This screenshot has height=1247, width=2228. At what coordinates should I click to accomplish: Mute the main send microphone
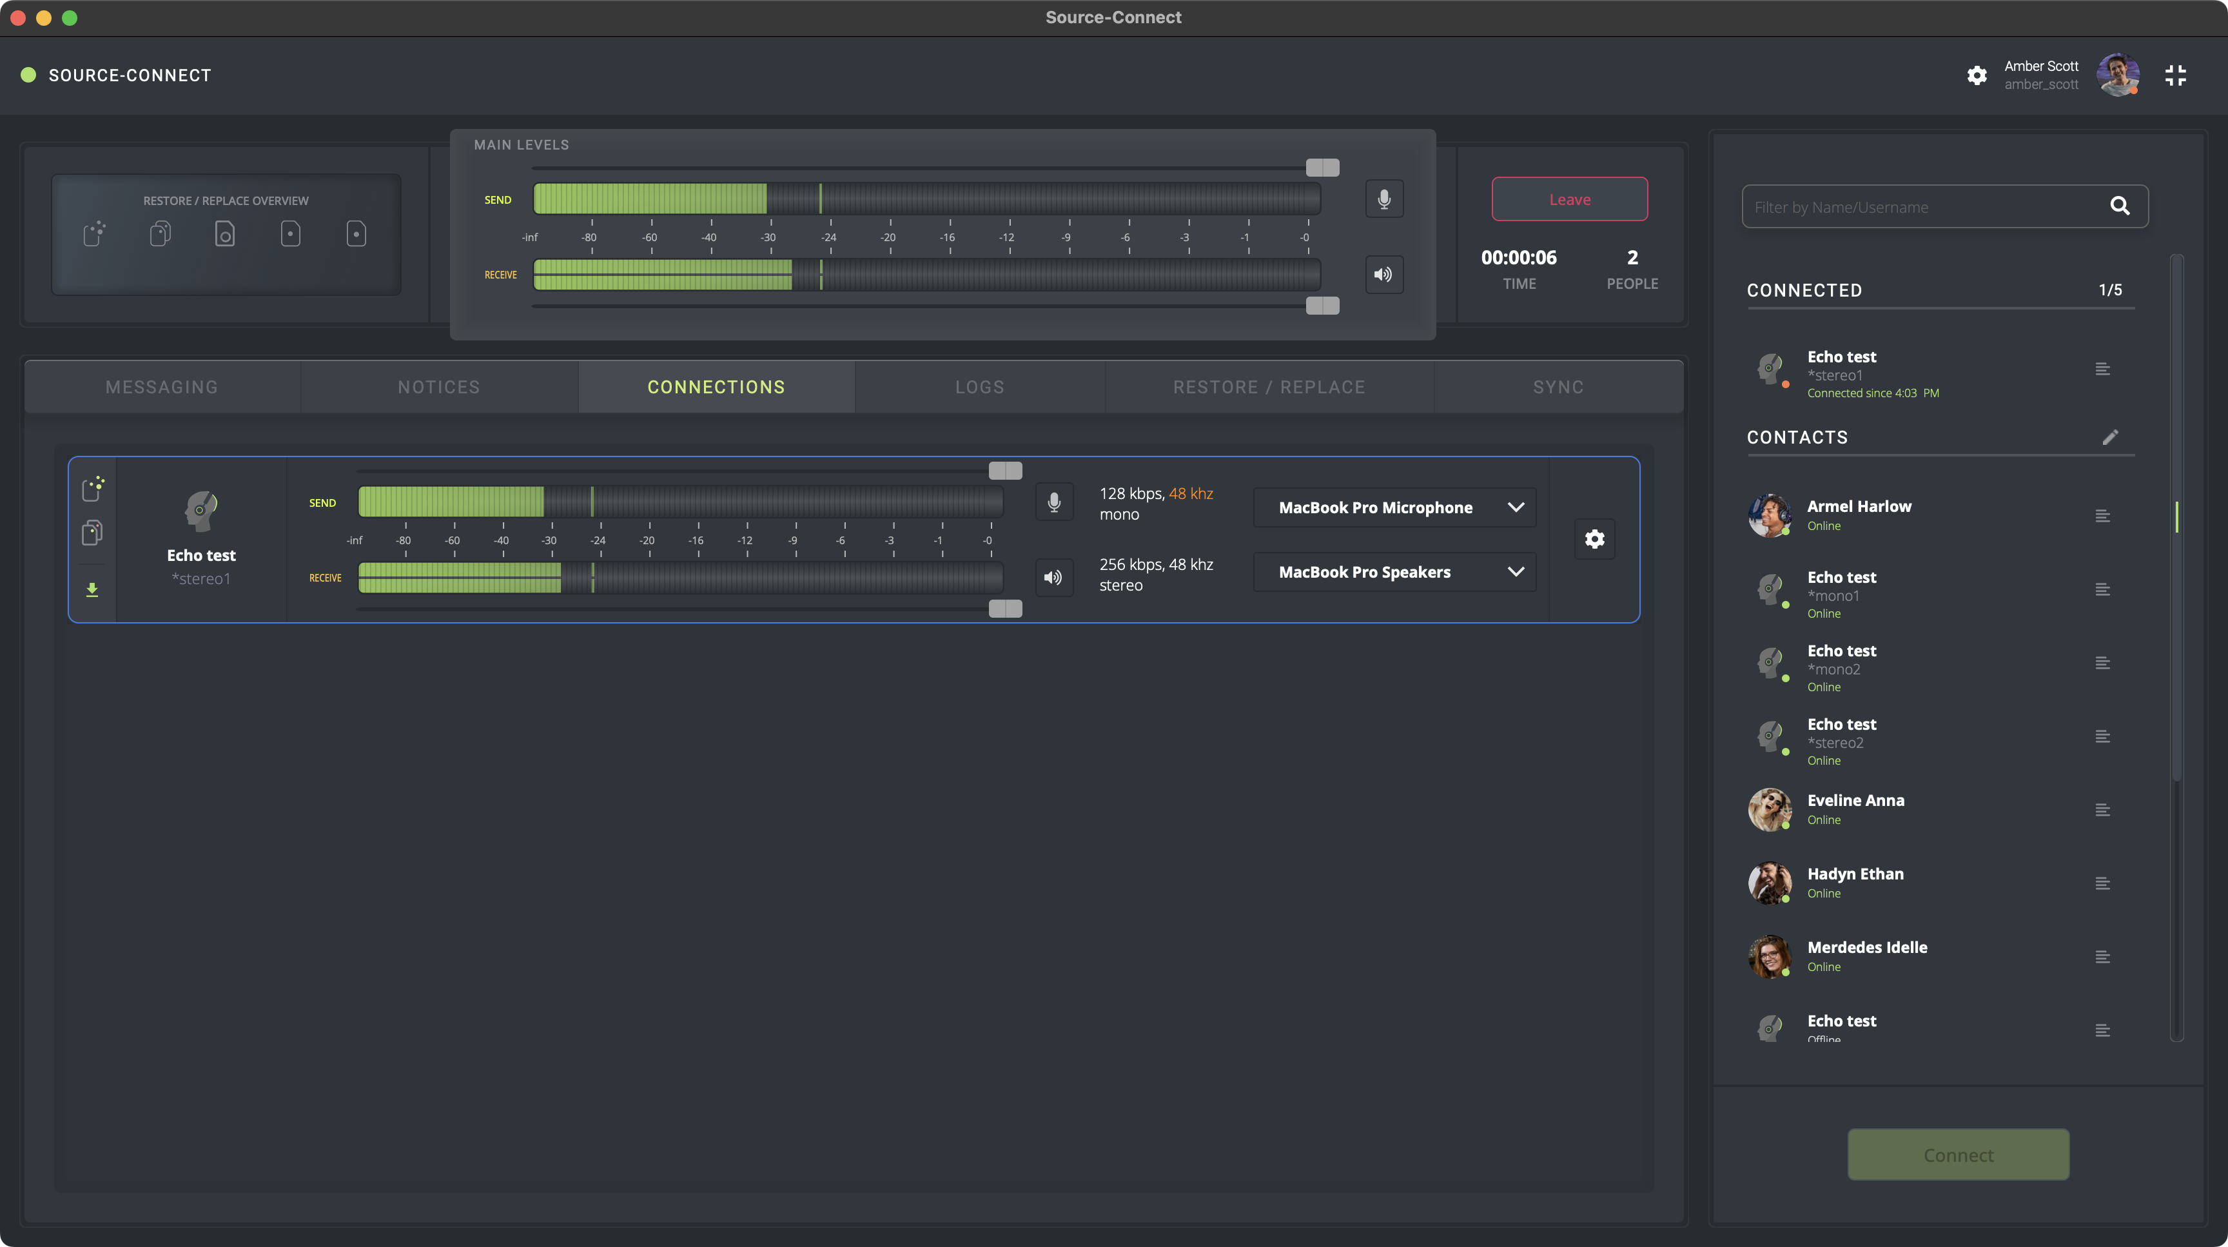[x=1384, y=200]
